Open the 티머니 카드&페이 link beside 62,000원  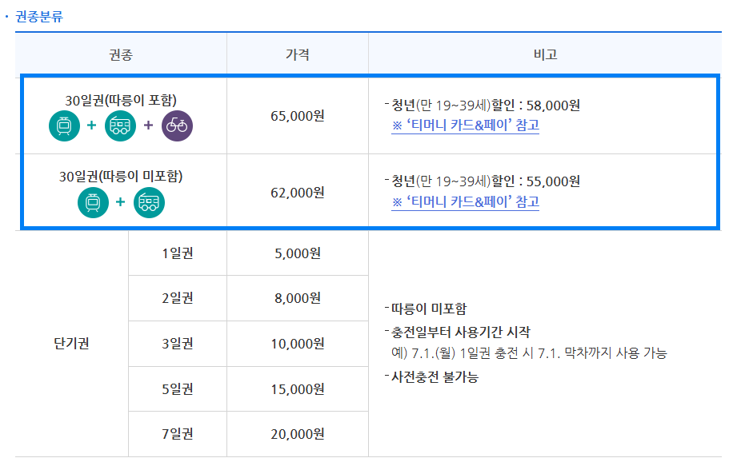tap(465, 201)
